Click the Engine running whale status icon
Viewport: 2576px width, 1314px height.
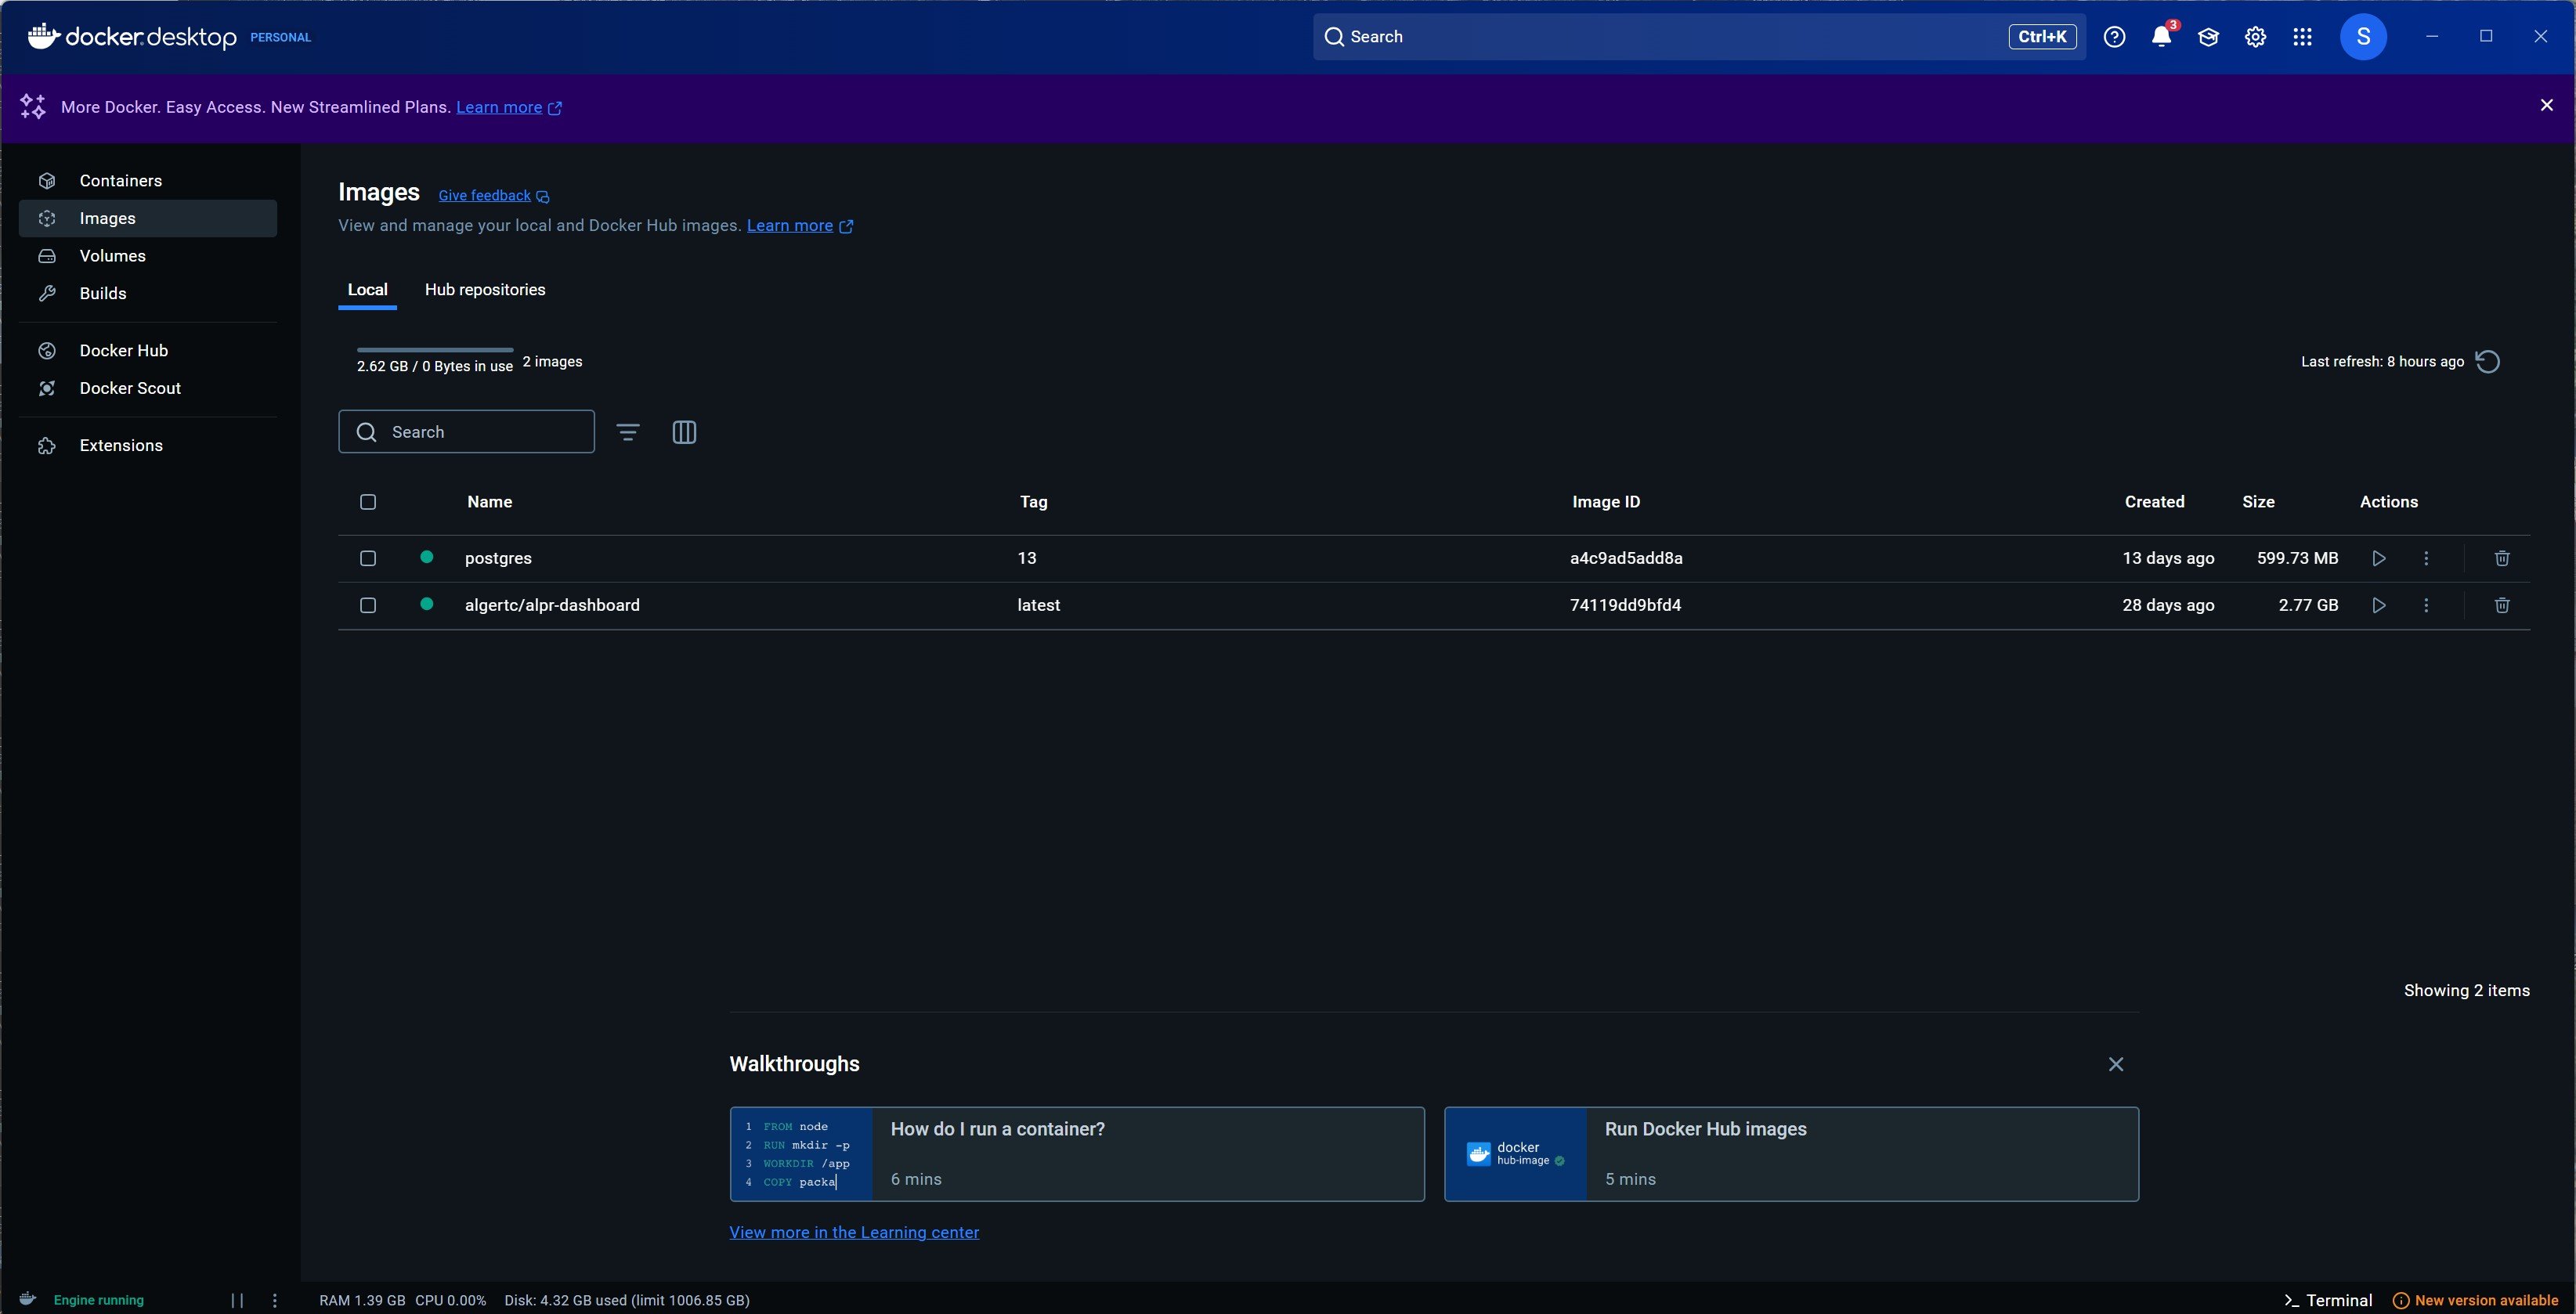pyautogui.click(x=28, y=1299)
